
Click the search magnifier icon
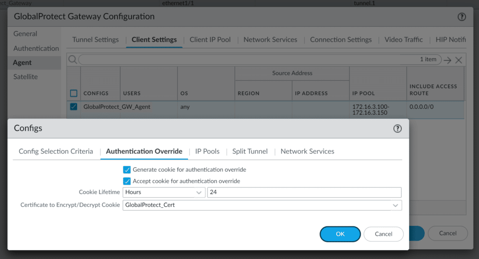pos(73,60)
